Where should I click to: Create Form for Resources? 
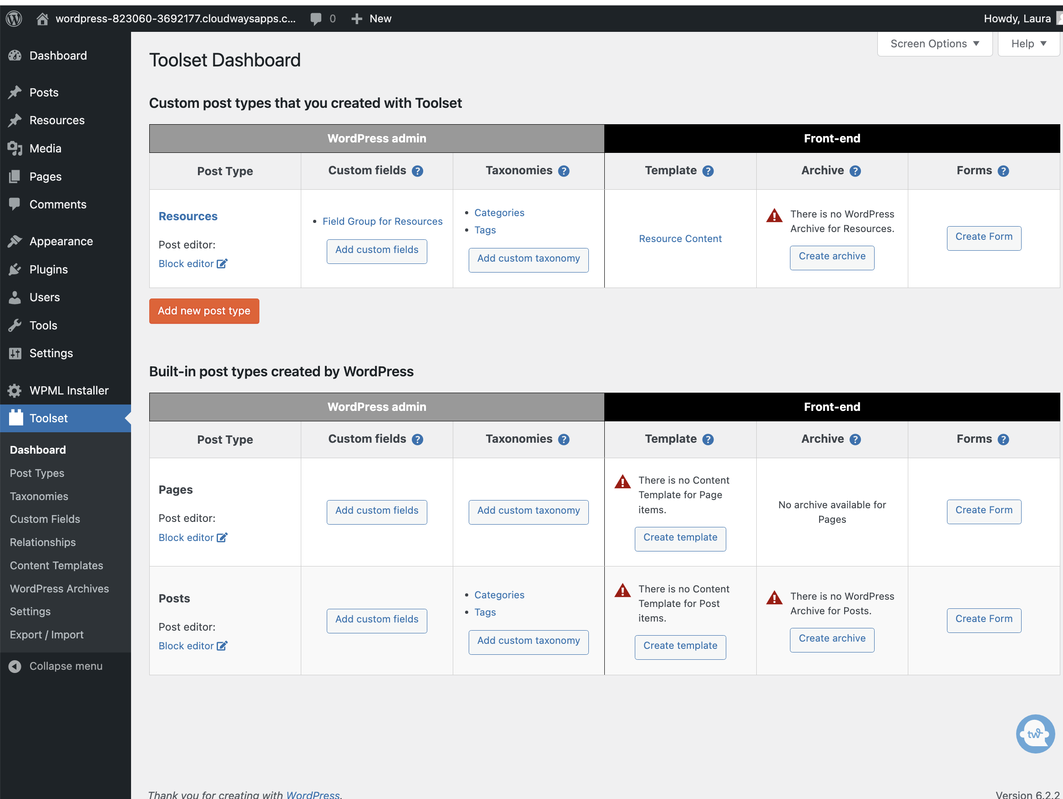point(984,238)
